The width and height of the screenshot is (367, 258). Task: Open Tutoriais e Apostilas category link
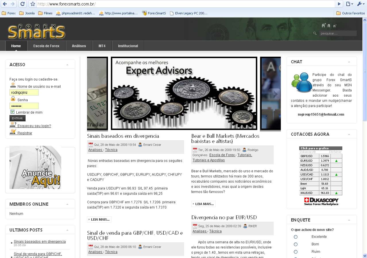click(x=209, y=160)
